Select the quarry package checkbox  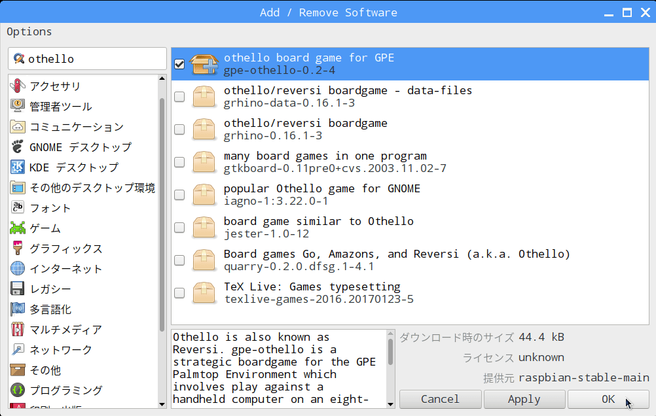(179, 260)
